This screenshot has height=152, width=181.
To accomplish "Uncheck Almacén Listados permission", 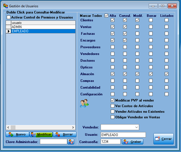I will point(166,74).
